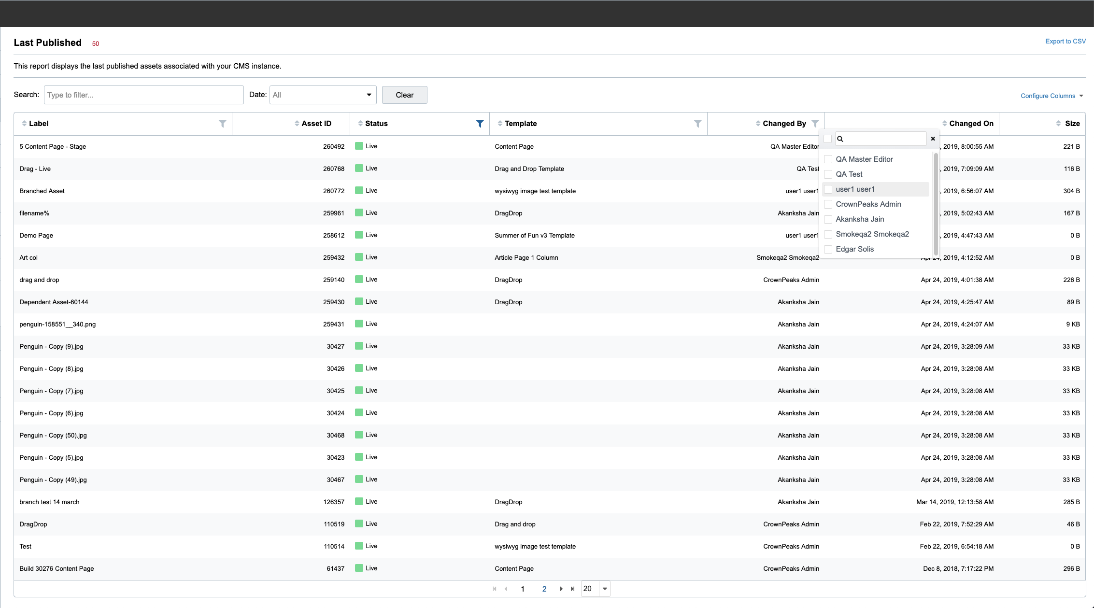Click the Search filter text field
This screenshot has width=1094, height=608.
tap(143, 95)
